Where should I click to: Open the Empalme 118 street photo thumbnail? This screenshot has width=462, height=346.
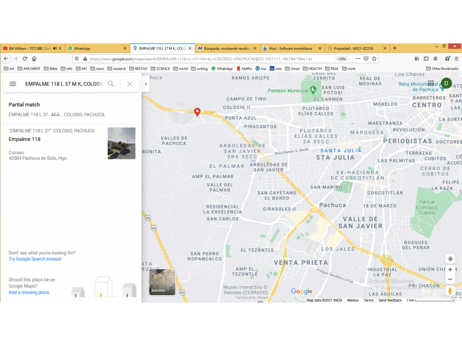(121, 143)
